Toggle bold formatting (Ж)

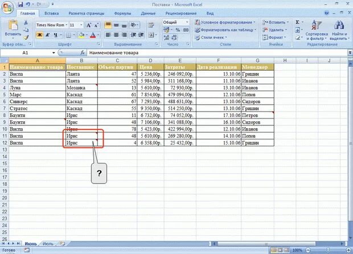click(x=40, y=35)
